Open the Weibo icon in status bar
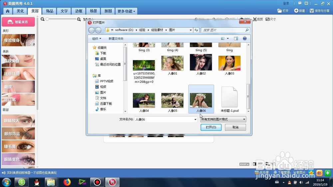 (x=319, y=173)
